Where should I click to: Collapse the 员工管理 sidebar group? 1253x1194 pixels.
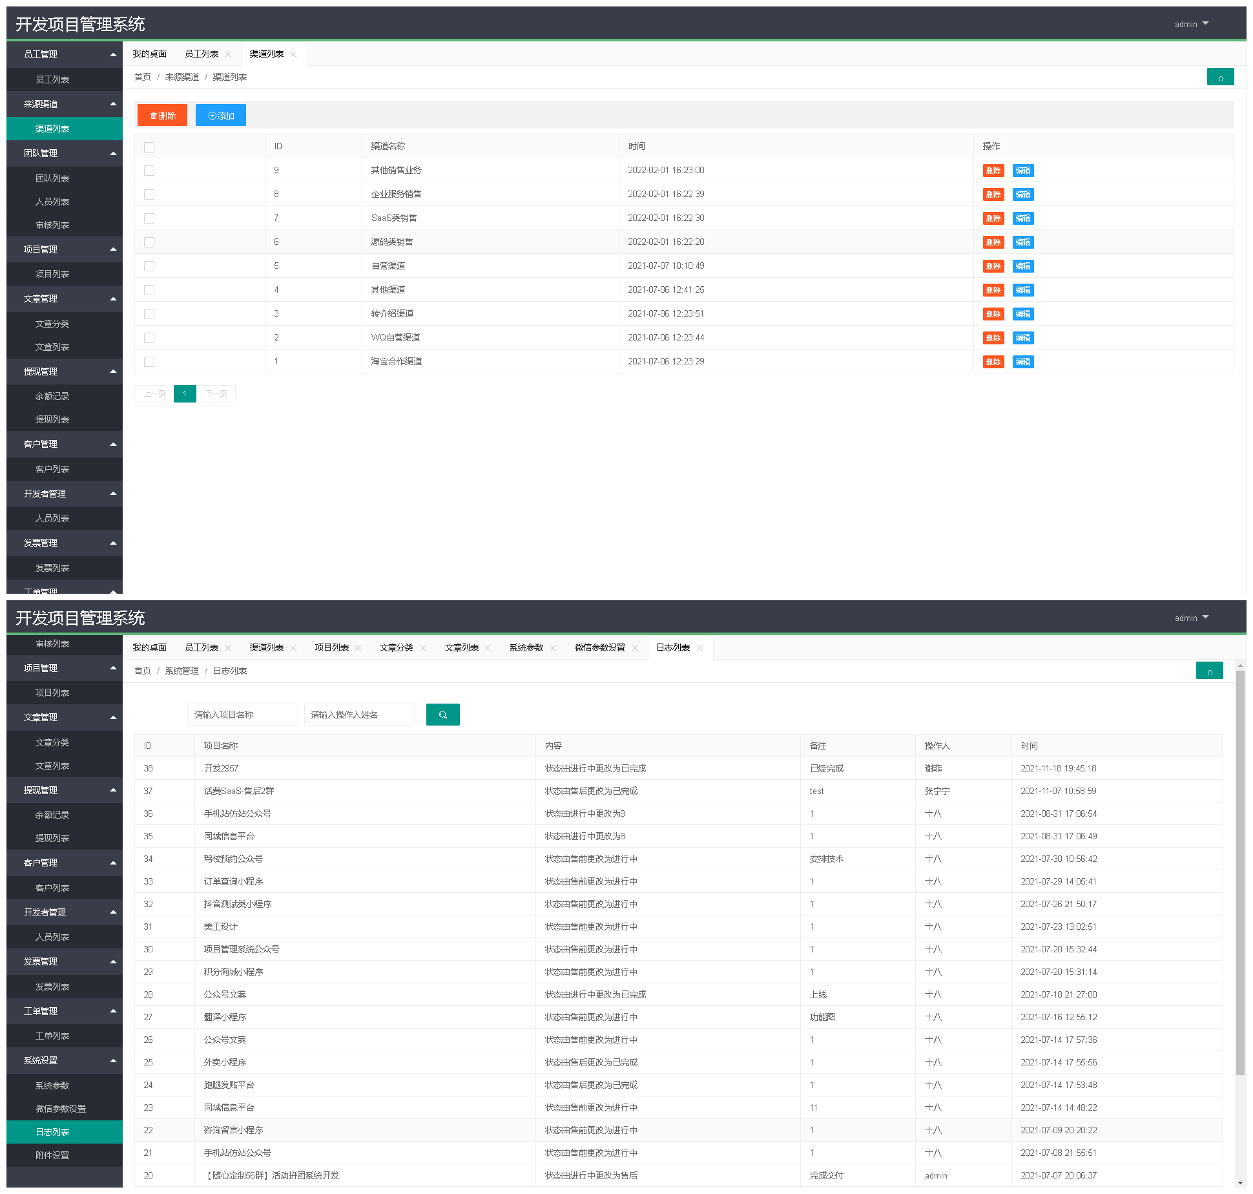(x=65, y=54)
